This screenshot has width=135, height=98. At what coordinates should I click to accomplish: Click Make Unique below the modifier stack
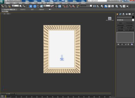point(126,44)
